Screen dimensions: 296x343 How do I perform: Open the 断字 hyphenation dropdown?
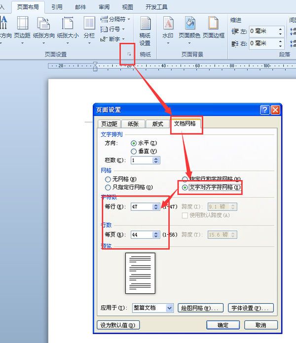click(x=112, y=39)
